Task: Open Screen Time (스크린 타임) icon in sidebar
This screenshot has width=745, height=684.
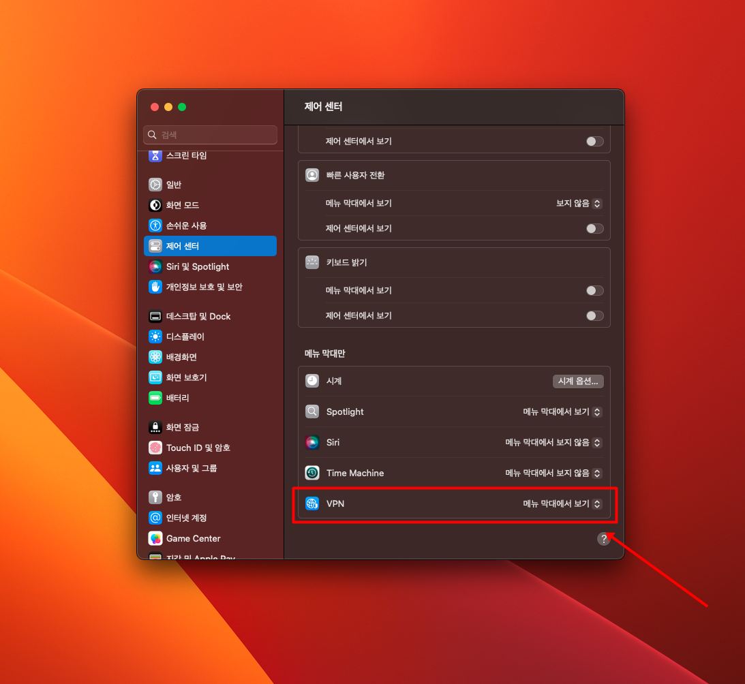Action: [155, 155]
